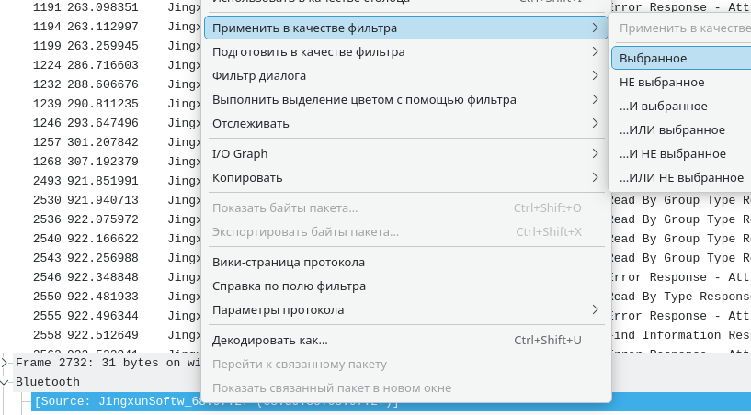Click '...И выбранное' filter option
The height and width of the screenshot is (415, 751).
[663, 106]
